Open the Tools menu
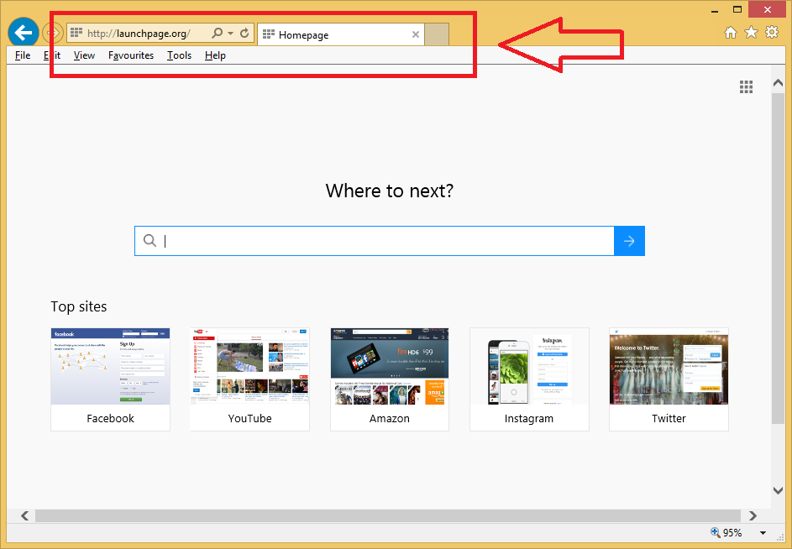Viewport: 792px width, 549px height. [x=179, y=55]
